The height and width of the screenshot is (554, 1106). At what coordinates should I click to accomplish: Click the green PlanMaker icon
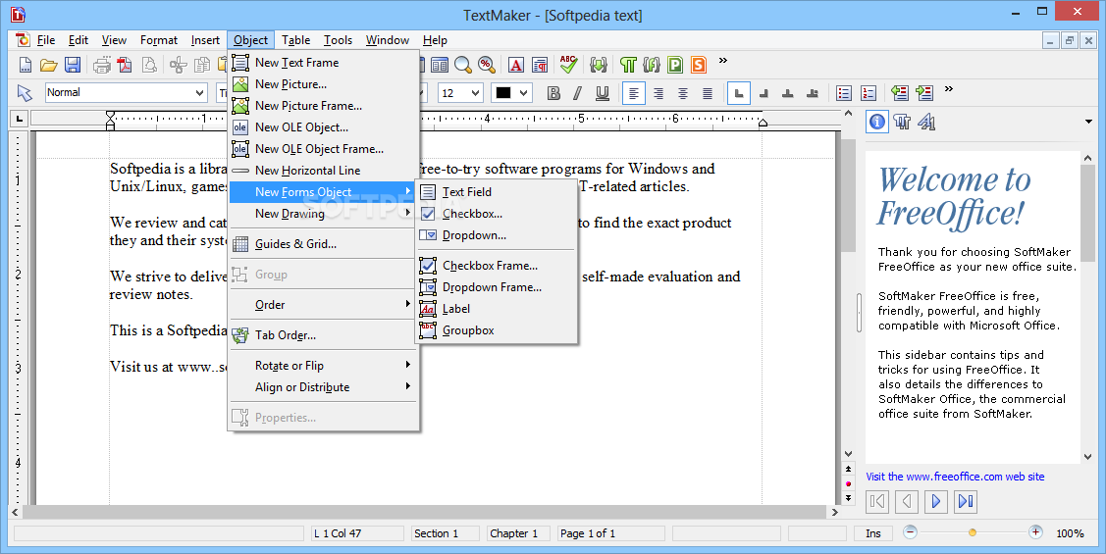675,66
